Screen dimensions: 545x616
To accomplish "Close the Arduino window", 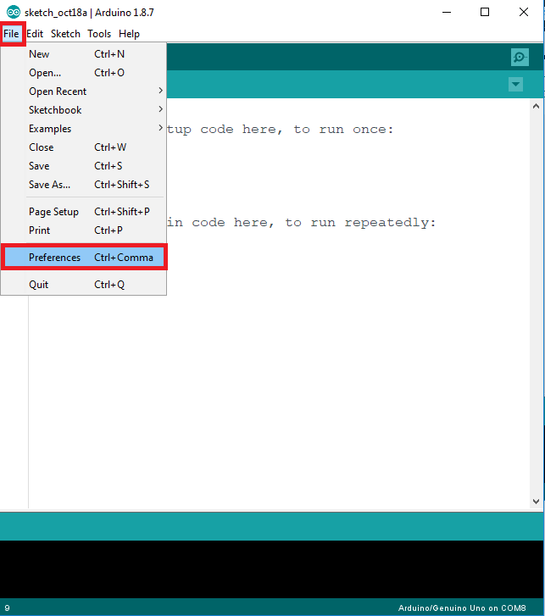I will pos(524,12).
